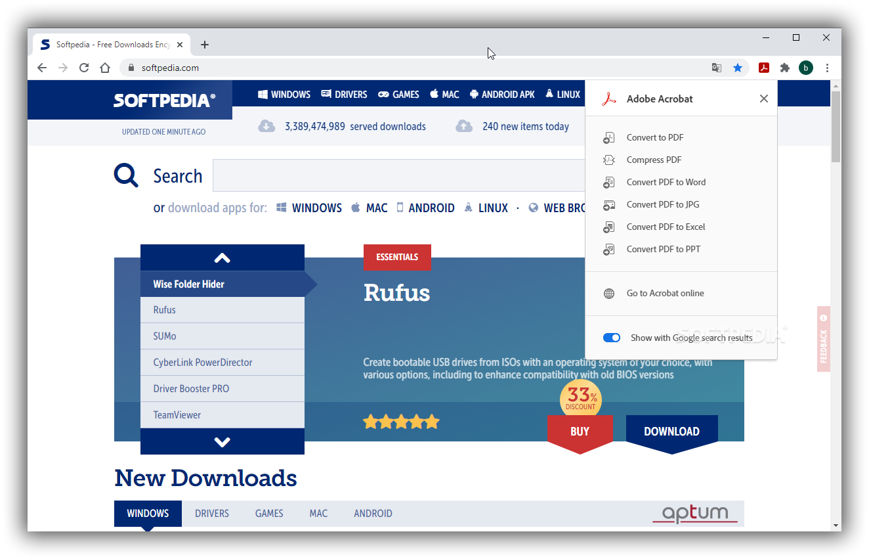Click the bookmark star icon
This screenshot has height=559, width=869.
click(738, 68)
